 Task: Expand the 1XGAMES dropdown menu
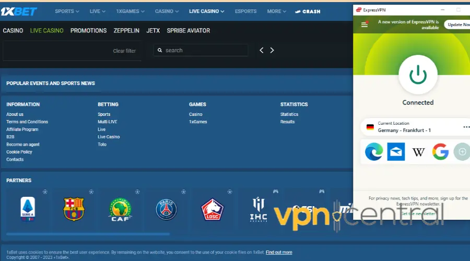(x=130, y=11)
